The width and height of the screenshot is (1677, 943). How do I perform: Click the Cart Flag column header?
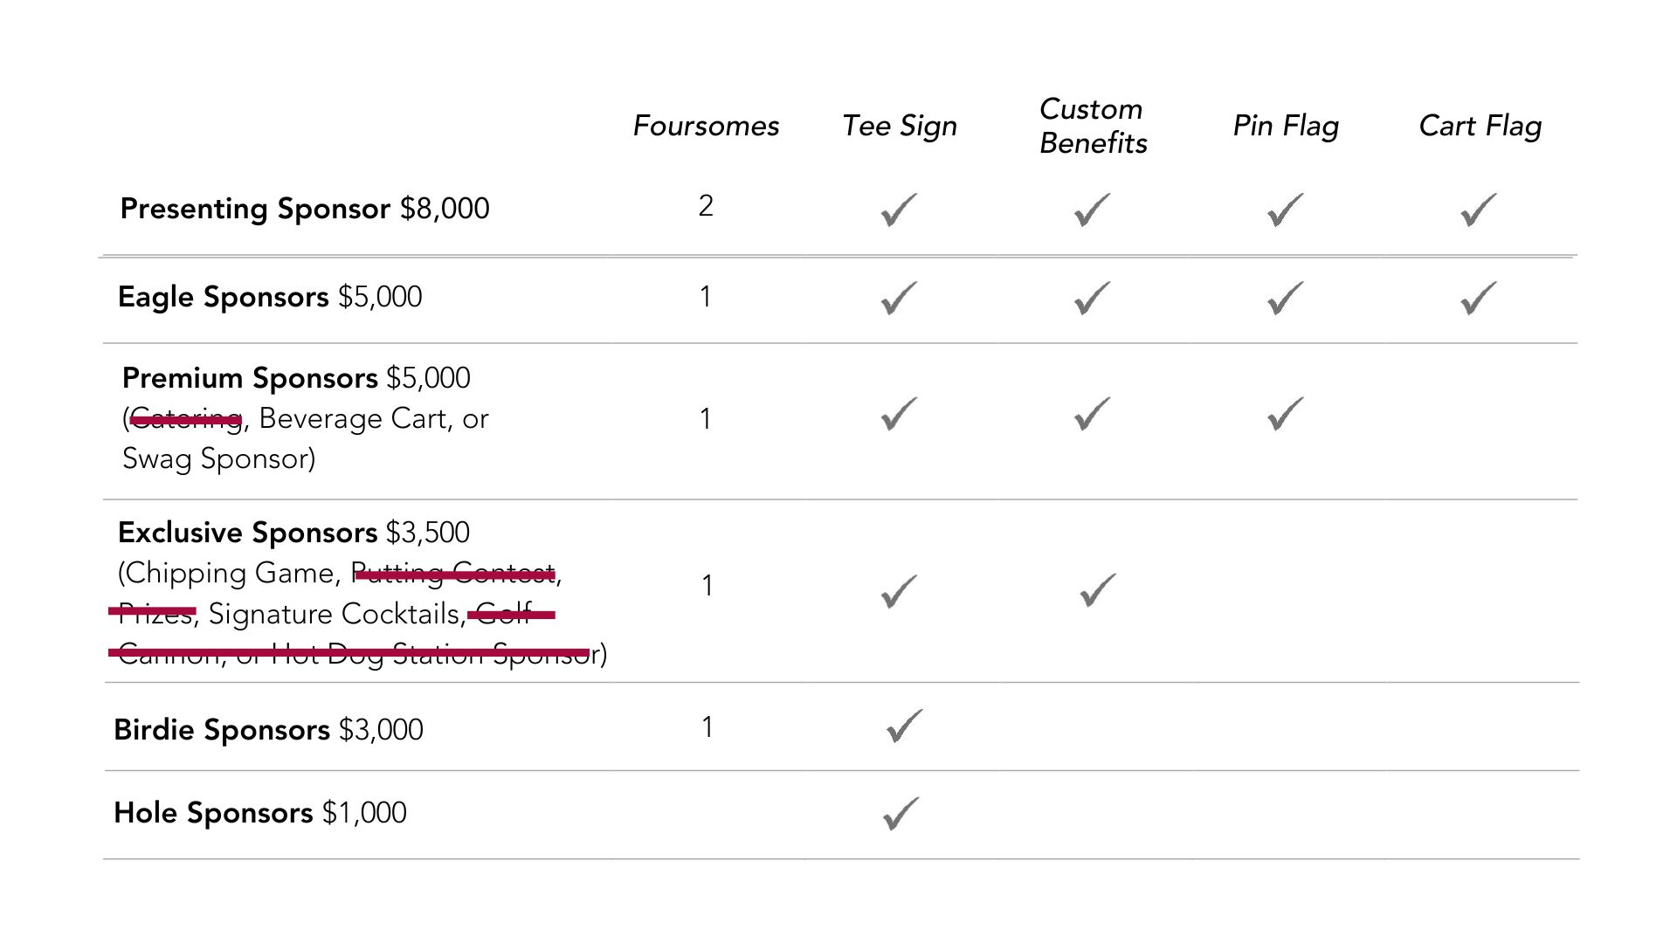1480,126
